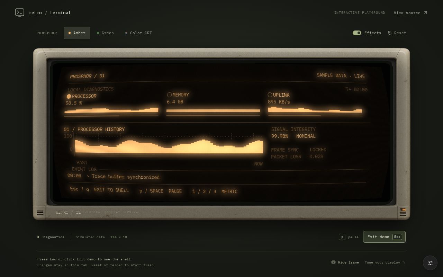Select the Amber phosphor option
The width and height of the screenshot is (443, 277).
pos(77,33)
